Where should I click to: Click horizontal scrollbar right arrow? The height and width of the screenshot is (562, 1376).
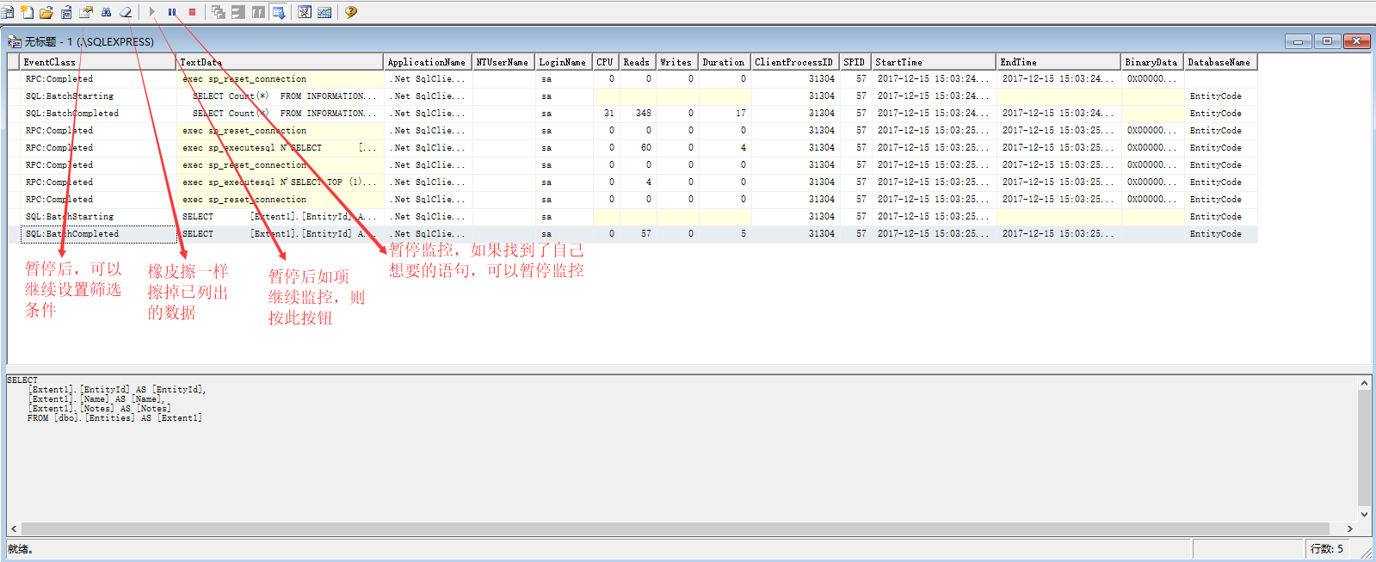(x=1350, y=528)
